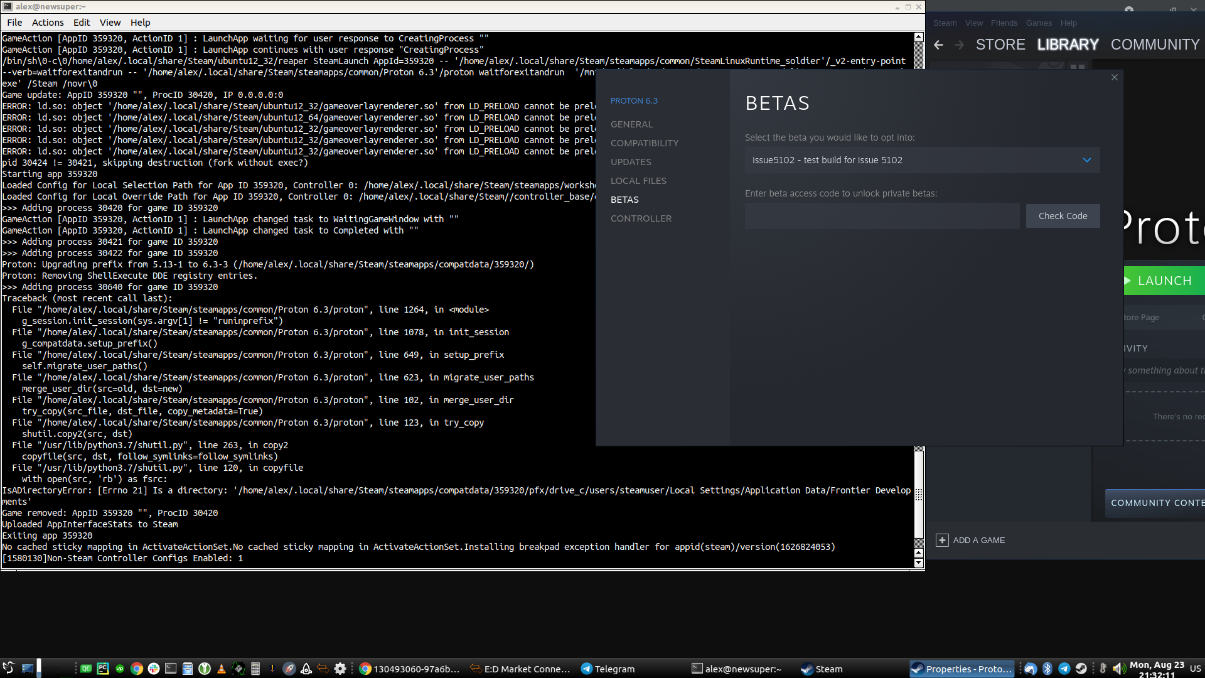Go to the Steam COMMUNITY section
1205x678 pixels.
click(x=1155, y=45)
